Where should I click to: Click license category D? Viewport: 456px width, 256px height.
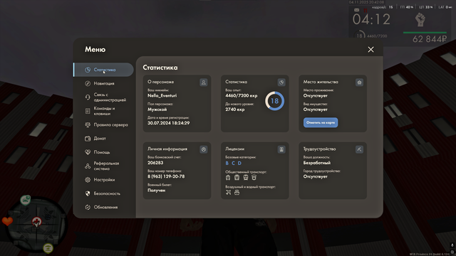[239, 163]
